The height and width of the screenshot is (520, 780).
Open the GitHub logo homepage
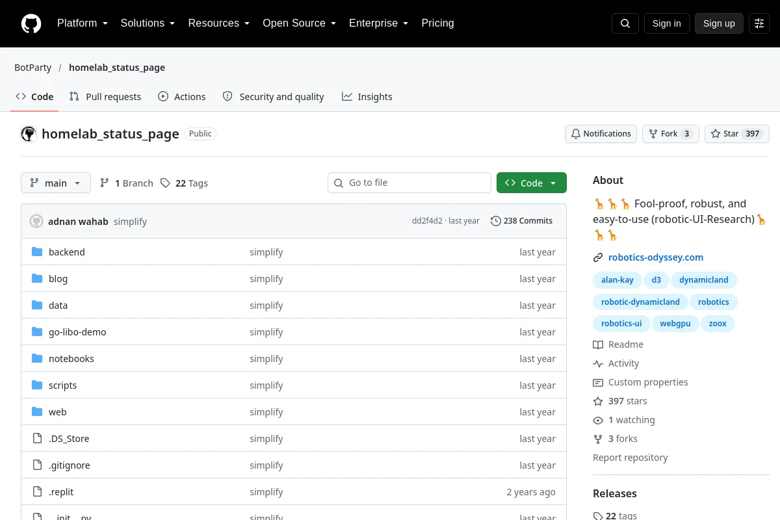(x=31, y=23)
